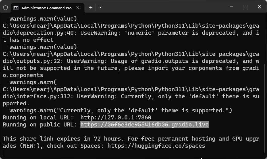Select the Administrator: Command Pro tab
The height and width of the screenshot is (159, 267).
tap(48, 8)
